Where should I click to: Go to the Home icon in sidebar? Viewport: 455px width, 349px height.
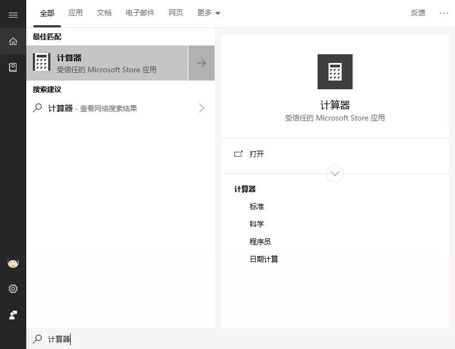13,41
